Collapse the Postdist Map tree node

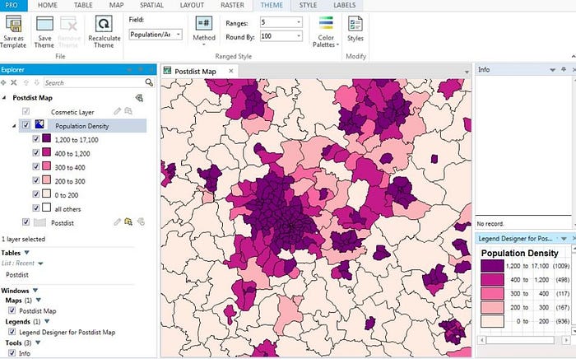4,98
